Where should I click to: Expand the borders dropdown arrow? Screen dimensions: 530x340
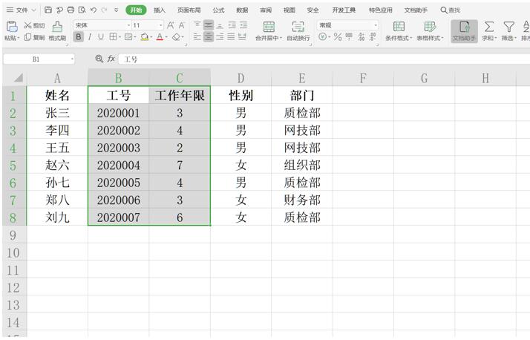pyautogui.click(x=120, y=37)
